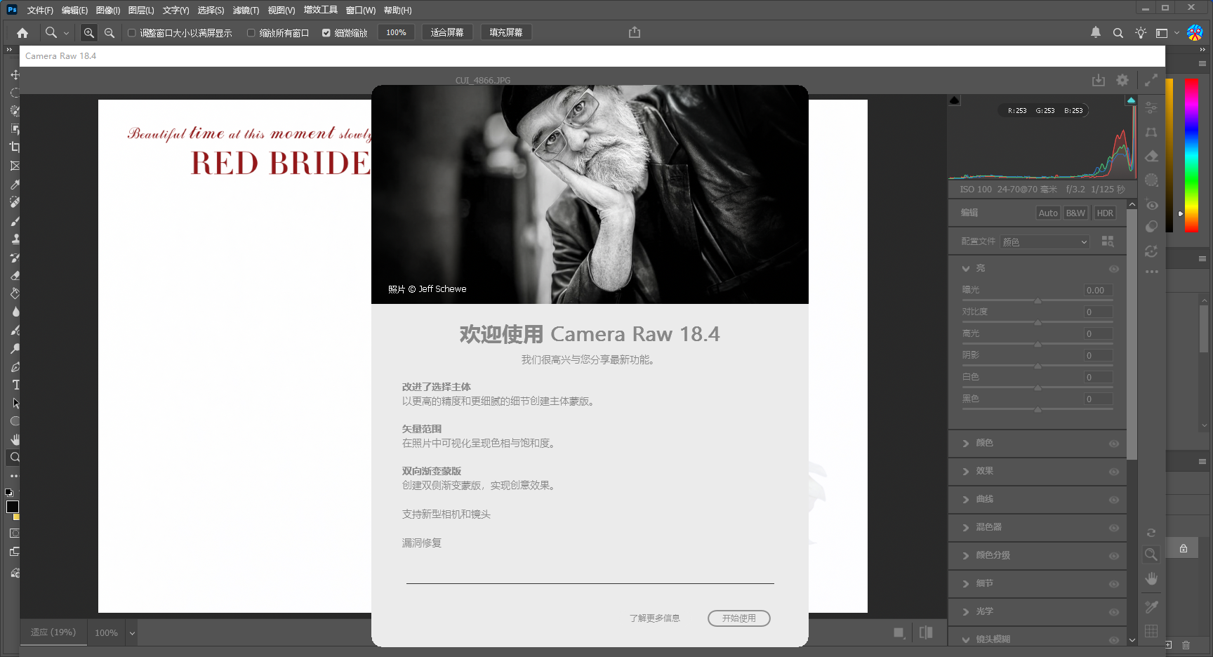1213x657 pixels.
Task: Open notifications bell icon
Action: (x=1096, y=32)
